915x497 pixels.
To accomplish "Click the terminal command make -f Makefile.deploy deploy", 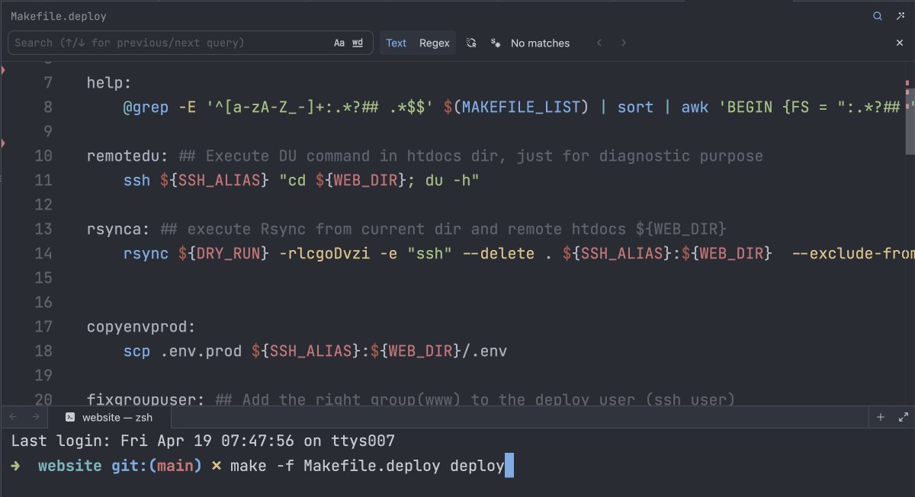I will click(x=368, y=466).
